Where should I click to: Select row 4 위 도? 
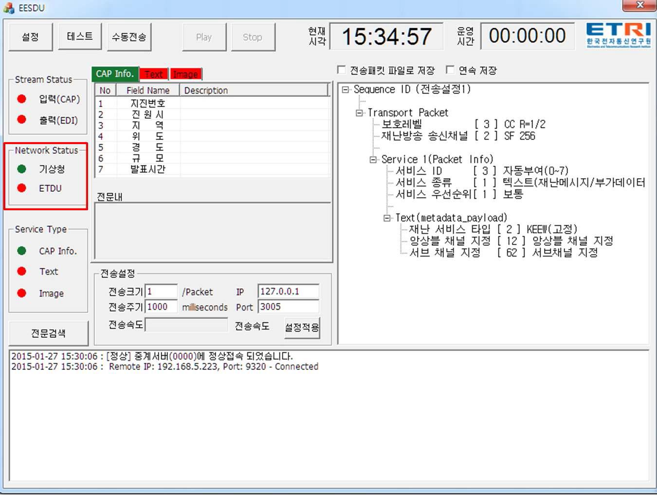pyautogui.click(x=212, y=136)
